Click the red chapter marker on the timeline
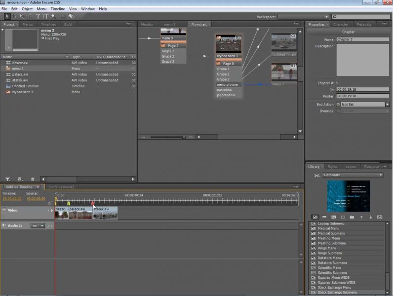Image resolution: width=393 pixels, height=296 pixels. (x=92, y=203)
